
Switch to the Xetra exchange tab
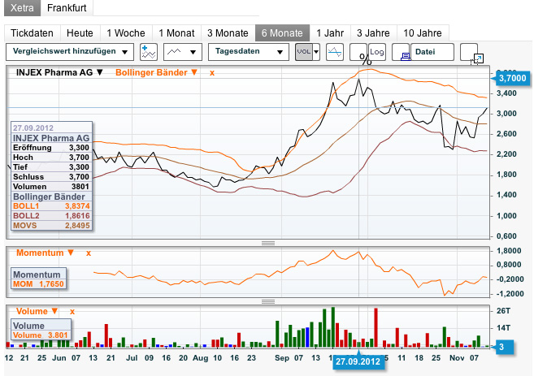22,8
